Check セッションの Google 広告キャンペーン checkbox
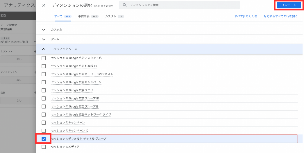 (44, 82)
